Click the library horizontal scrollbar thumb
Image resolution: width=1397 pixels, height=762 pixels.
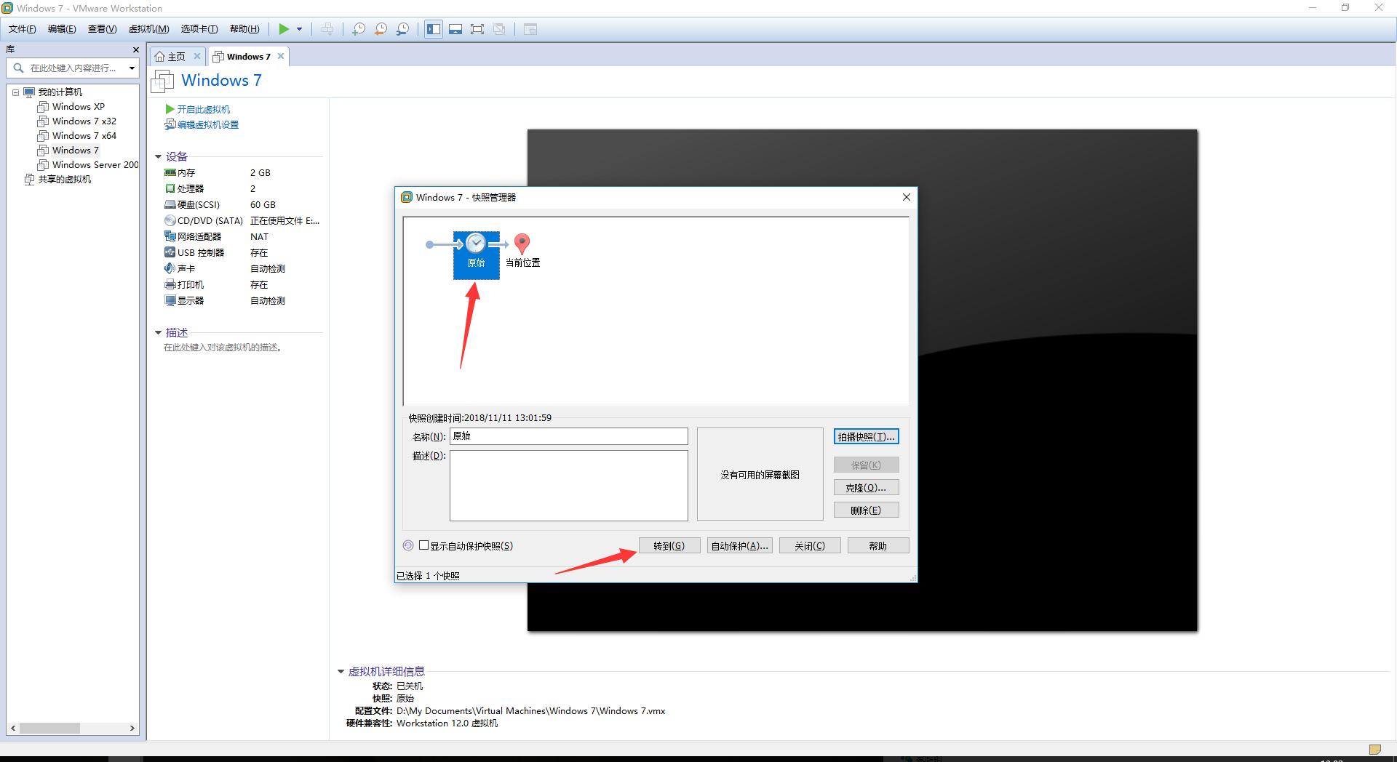point(49,728)
